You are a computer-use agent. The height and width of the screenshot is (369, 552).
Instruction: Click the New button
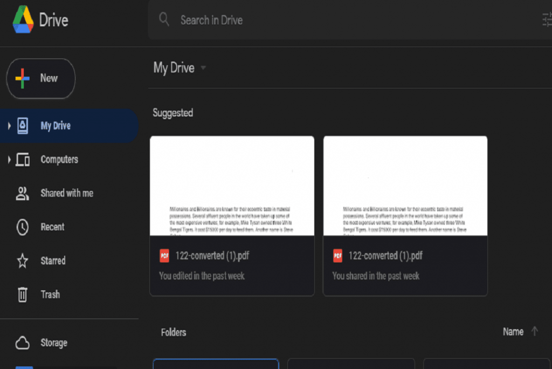point(40,78)
